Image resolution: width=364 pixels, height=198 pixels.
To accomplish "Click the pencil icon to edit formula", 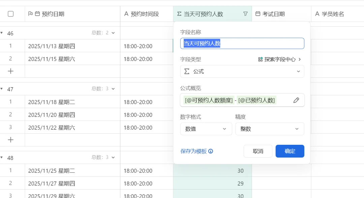I will pyautogui.click(x=296, y=100).
